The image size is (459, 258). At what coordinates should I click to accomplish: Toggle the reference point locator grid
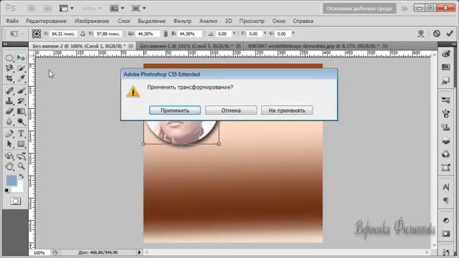pos(37,34)
